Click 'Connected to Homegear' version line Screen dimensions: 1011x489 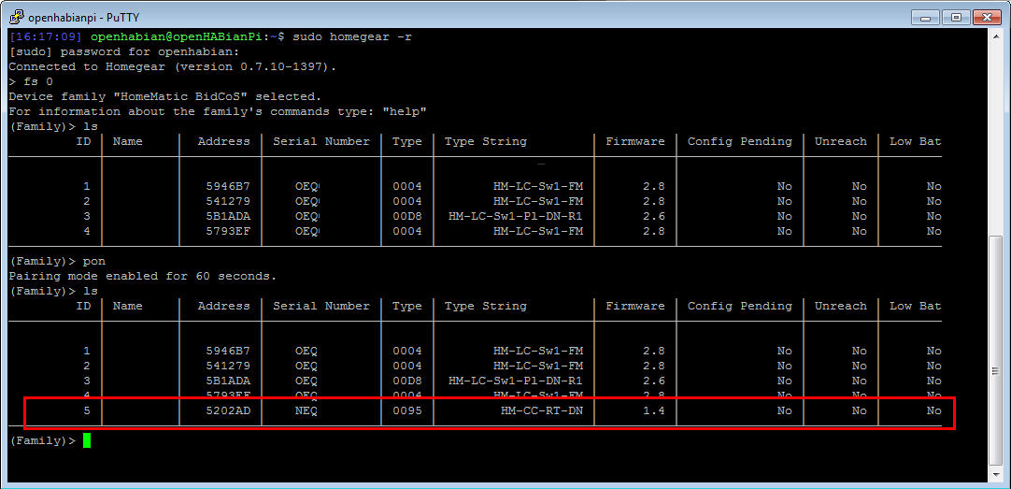click(173, 66)
